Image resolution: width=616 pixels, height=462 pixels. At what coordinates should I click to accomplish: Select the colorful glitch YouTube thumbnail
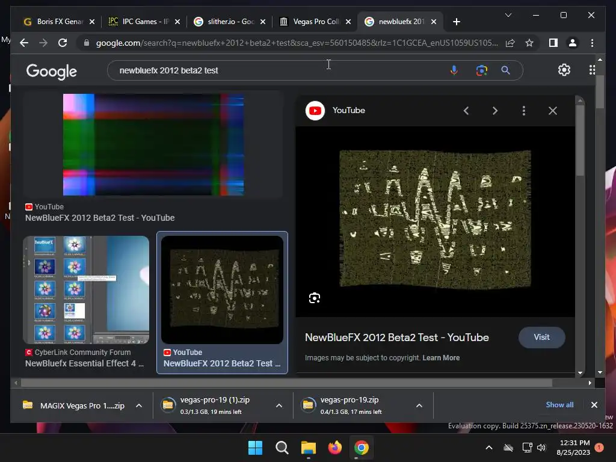pos(153,144)
